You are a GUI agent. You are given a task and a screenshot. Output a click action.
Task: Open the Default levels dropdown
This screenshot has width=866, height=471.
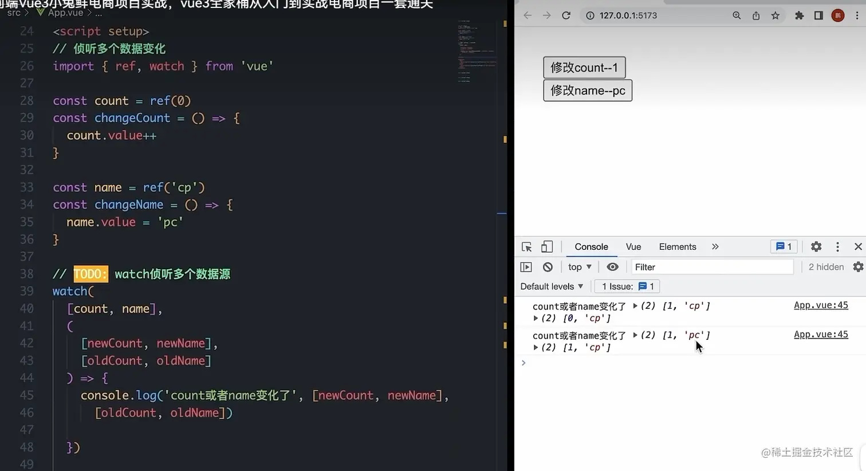click(x=552, y=286)
